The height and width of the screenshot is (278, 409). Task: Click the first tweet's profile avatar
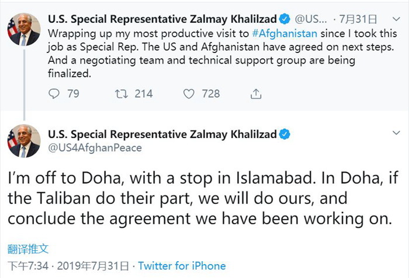pyautogui.click(x=24, y=30)
